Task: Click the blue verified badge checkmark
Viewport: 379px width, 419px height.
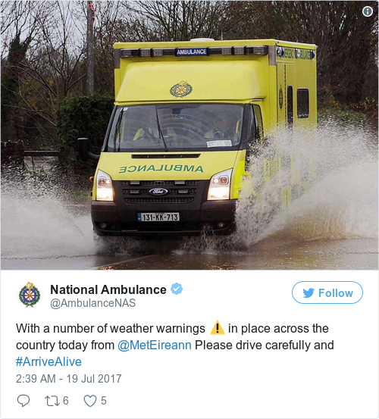Action: click(x=177, y=289)
